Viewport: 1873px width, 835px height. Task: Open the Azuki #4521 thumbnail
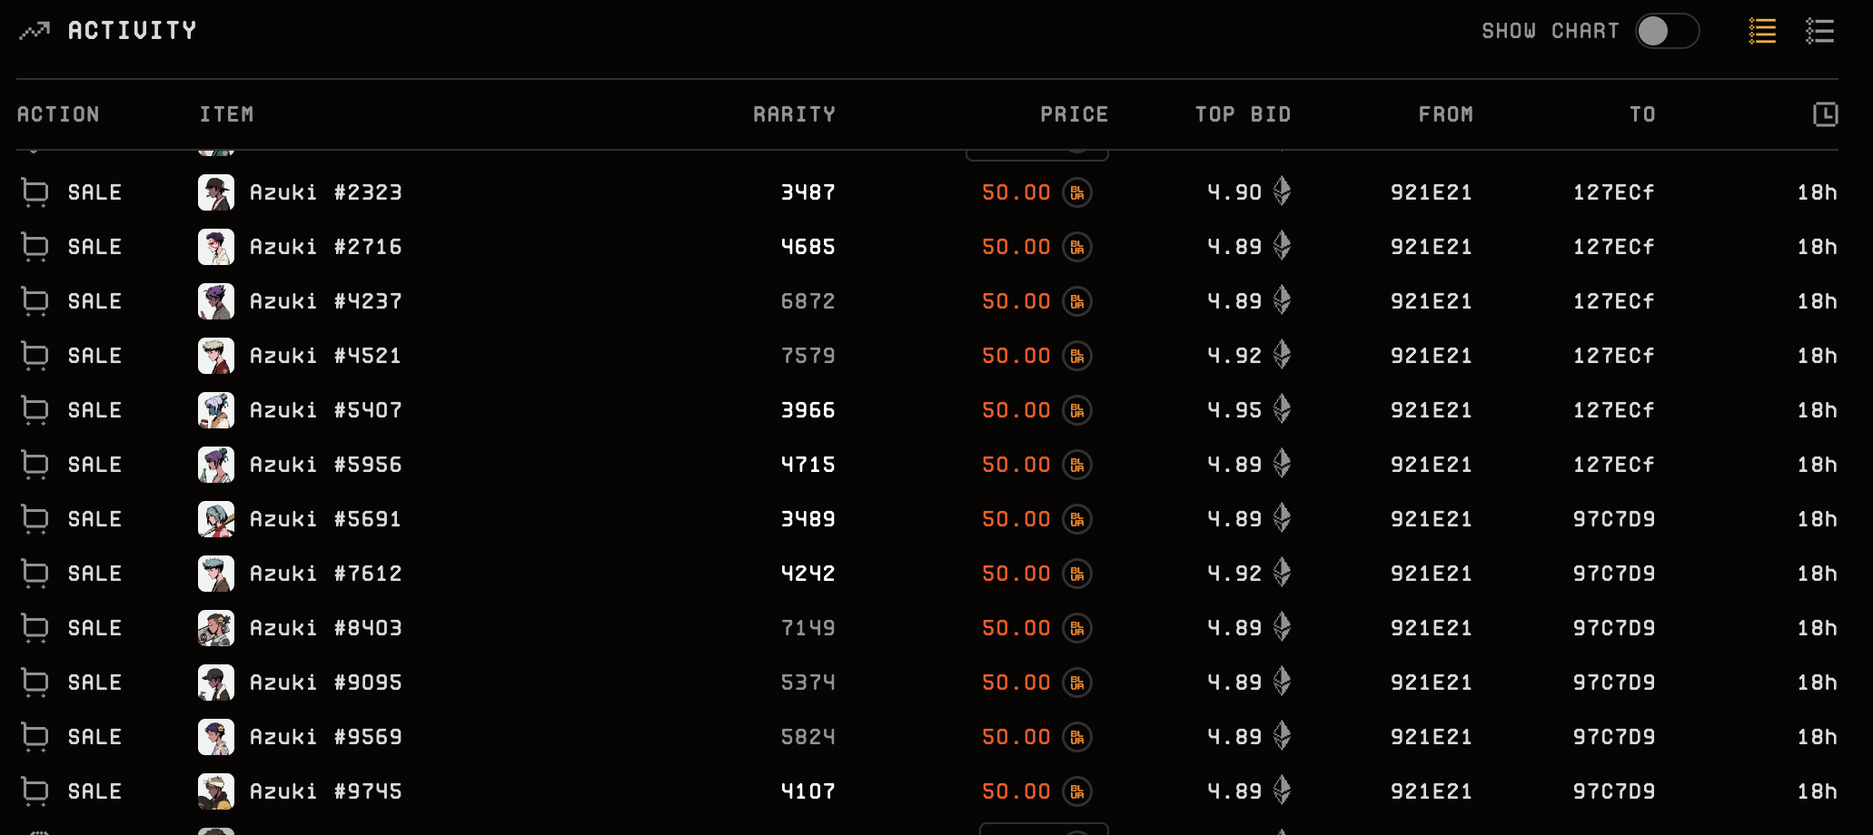pyautogui.click(x=216, y=356)
